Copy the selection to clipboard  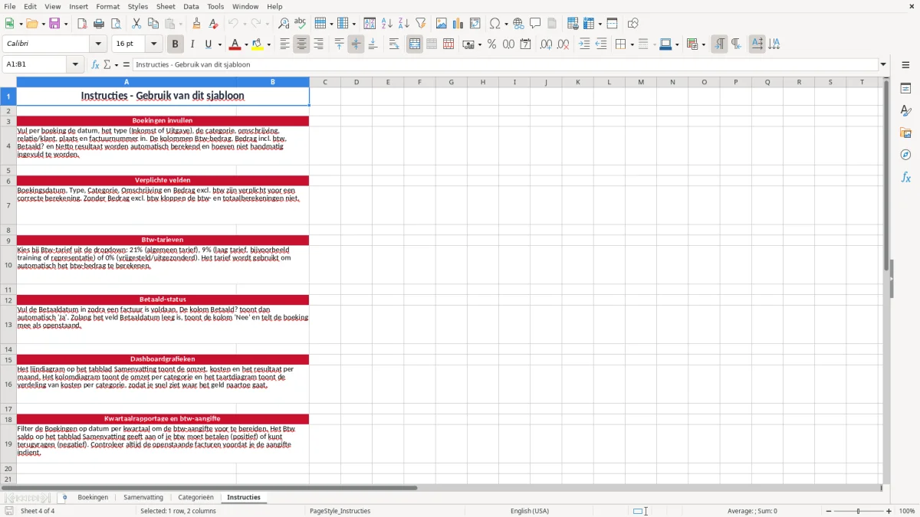point(153,24)
